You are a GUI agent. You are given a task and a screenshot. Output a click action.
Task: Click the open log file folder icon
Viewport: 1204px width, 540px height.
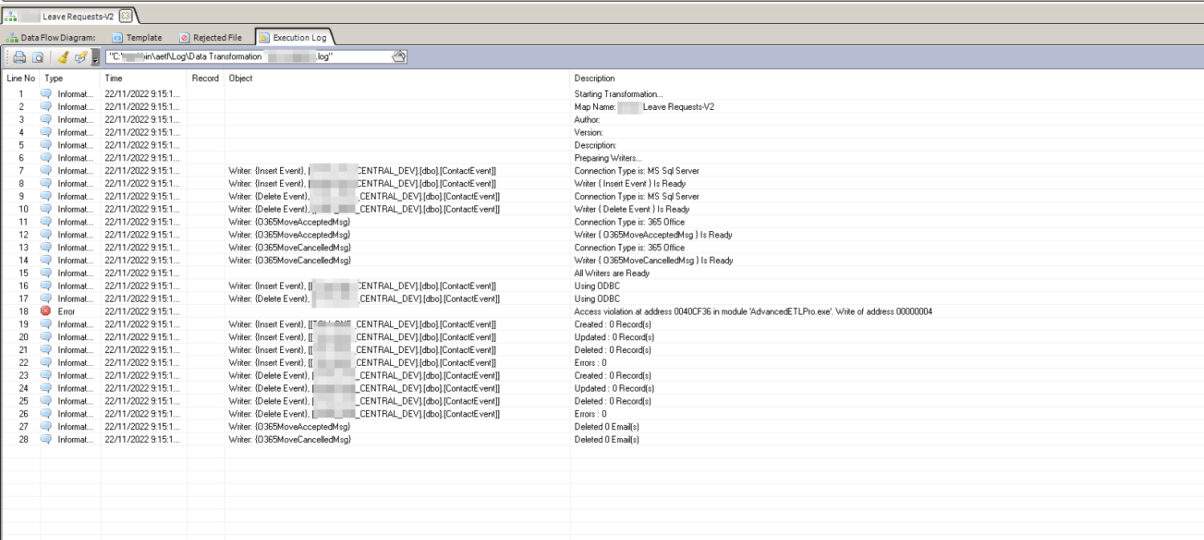coord(399,56)
